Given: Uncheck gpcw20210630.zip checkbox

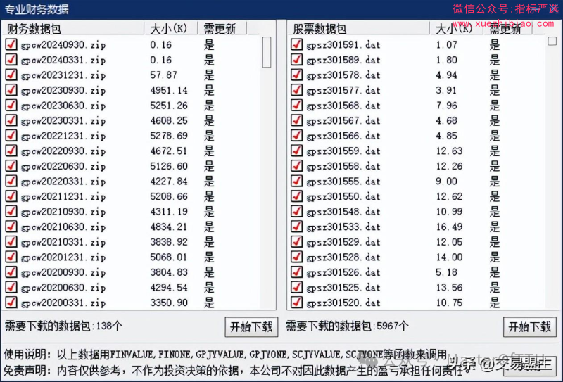Looking at the screenshot, I should coord(11,227).
